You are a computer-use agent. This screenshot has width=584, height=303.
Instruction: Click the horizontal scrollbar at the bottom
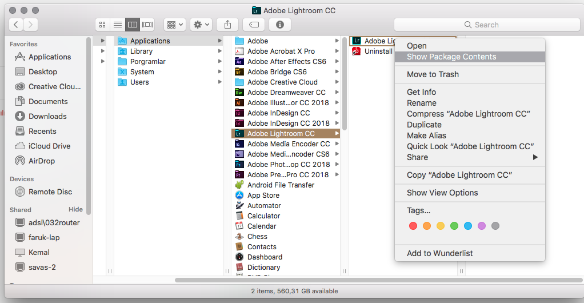pyautogui.click(x=379, y=280)
